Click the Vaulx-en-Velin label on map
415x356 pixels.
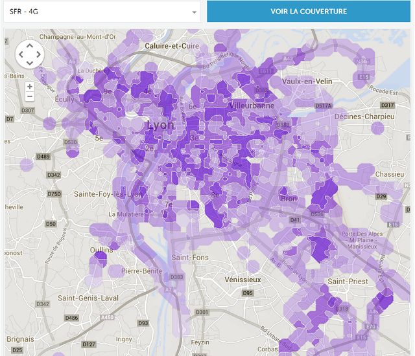(307, 81)
